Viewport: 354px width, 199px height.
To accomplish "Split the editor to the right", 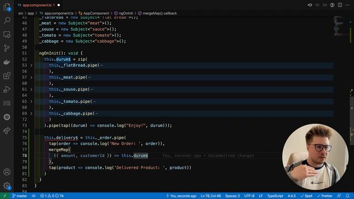I will tap(340, 5).
